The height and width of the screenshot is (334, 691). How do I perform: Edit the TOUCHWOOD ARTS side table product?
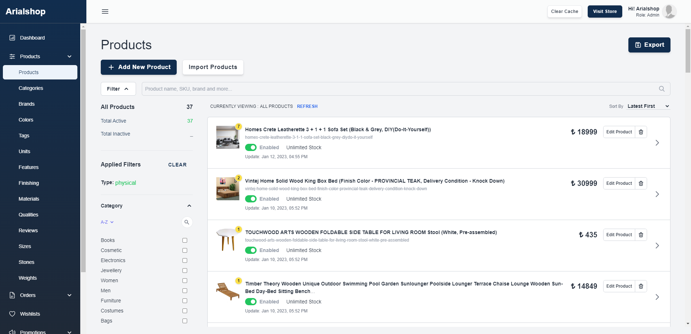tap(619, 235)
